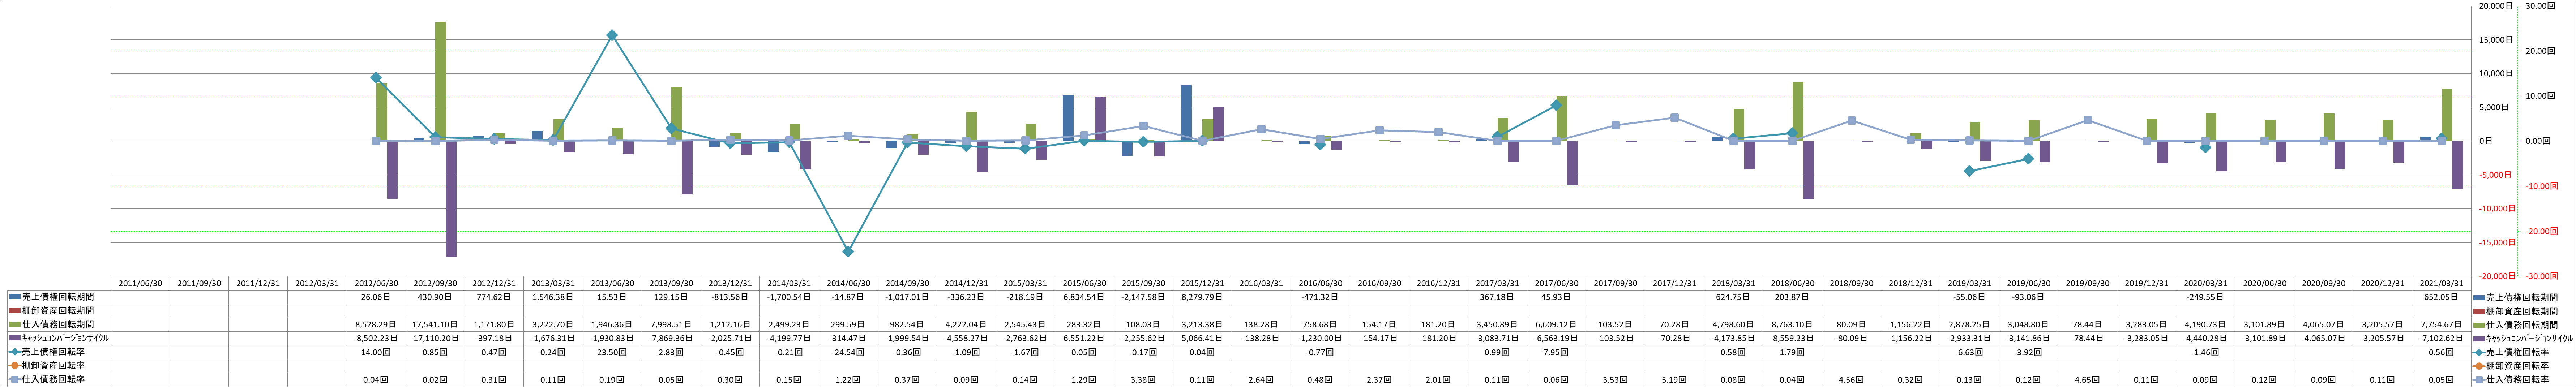Select blue bar at 2015/06/30
2576x387 pixels.
(x=1068, y=118)
